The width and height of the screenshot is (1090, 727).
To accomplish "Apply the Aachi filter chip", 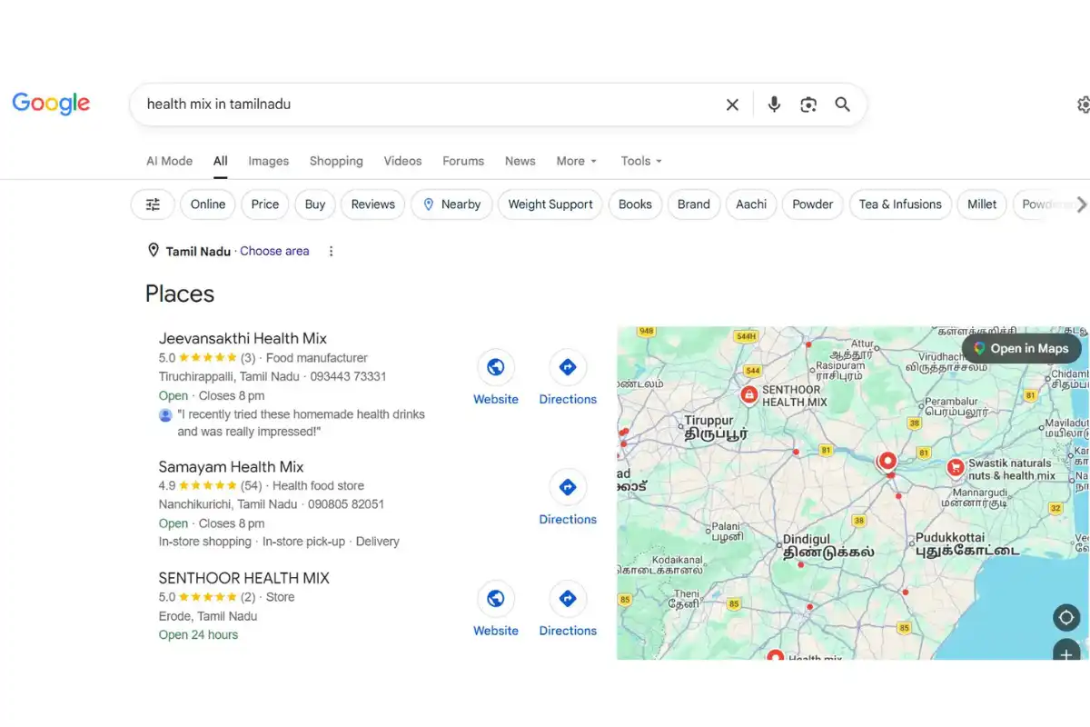I will 751,204.
